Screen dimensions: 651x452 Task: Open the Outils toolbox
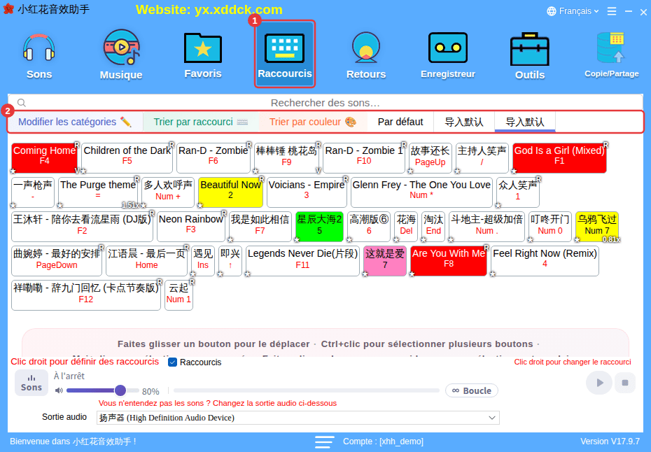click(530, 55)
